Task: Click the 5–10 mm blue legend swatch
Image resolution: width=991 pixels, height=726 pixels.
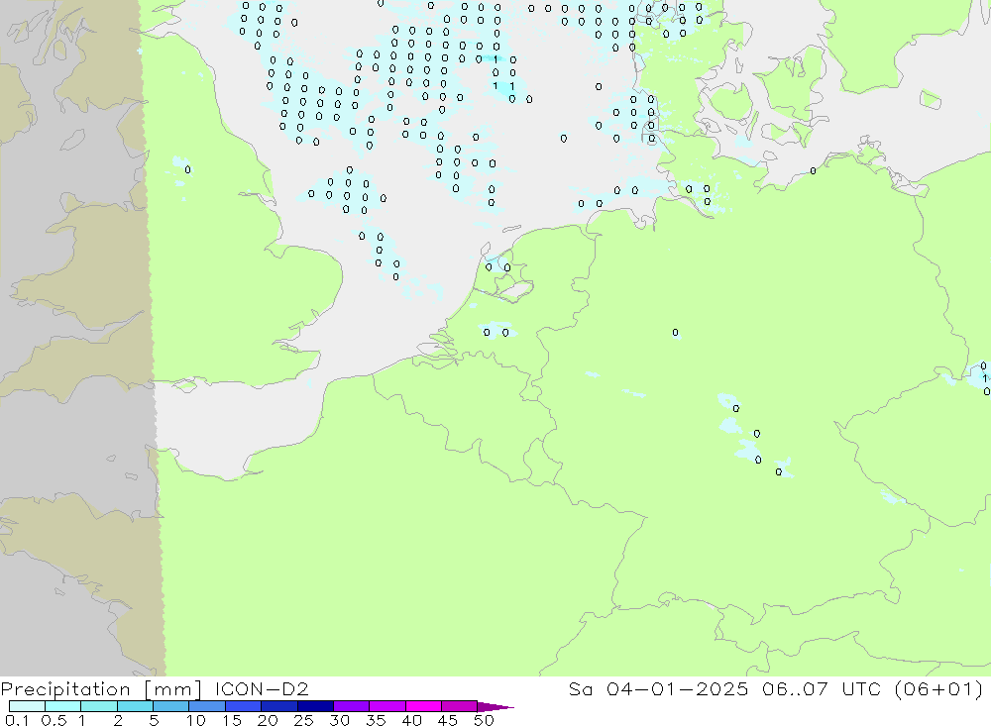Action: 170,706
